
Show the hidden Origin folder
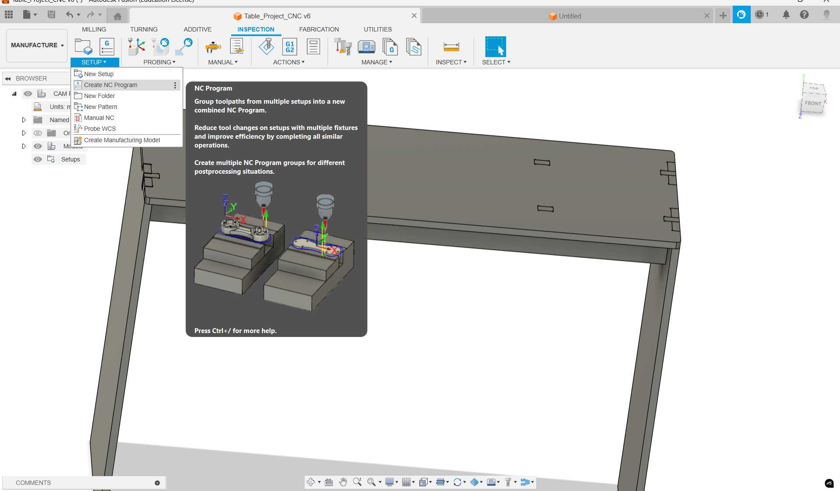pyautogui.click(x=38, y=133)
